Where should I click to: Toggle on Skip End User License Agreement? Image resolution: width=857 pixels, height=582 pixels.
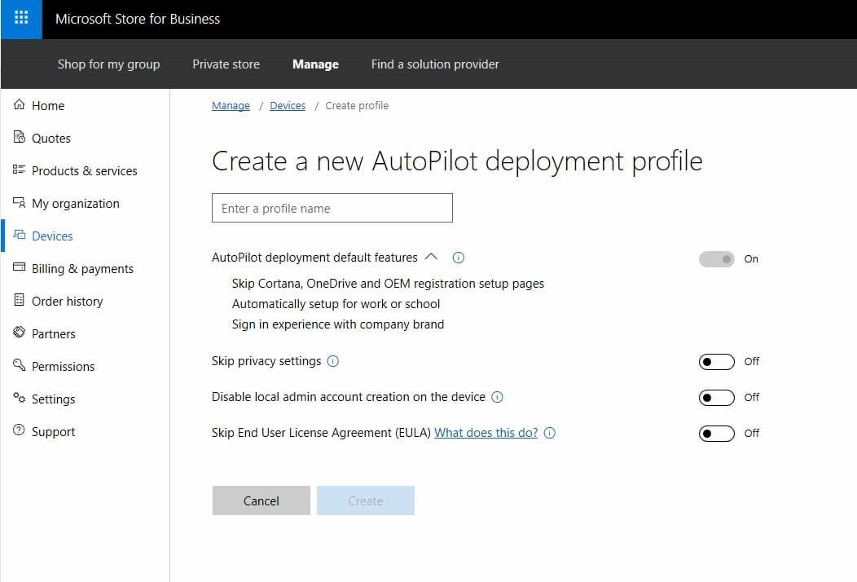(x=716, y=433)
